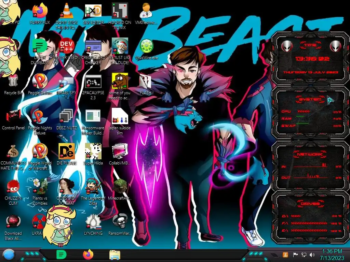Launch Peggle Deluxe shortcut
Screen dimensions: 350x262
[40, 81]
